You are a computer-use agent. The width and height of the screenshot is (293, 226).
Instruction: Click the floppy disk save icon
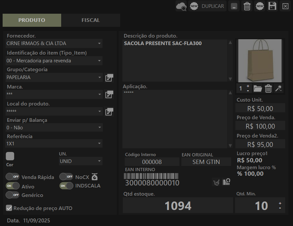click(272, 6)
